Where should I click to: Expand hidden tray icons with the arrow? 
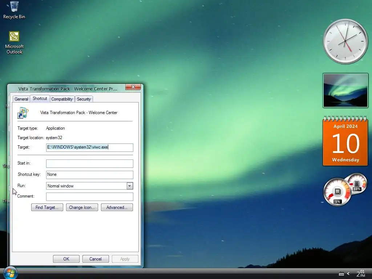[348, 274]
